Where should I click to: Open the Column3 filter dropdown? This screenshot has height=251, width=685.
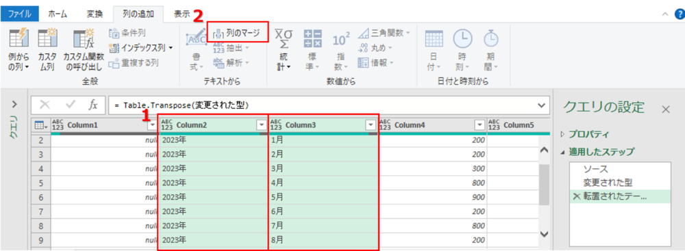tap(371, 126)
